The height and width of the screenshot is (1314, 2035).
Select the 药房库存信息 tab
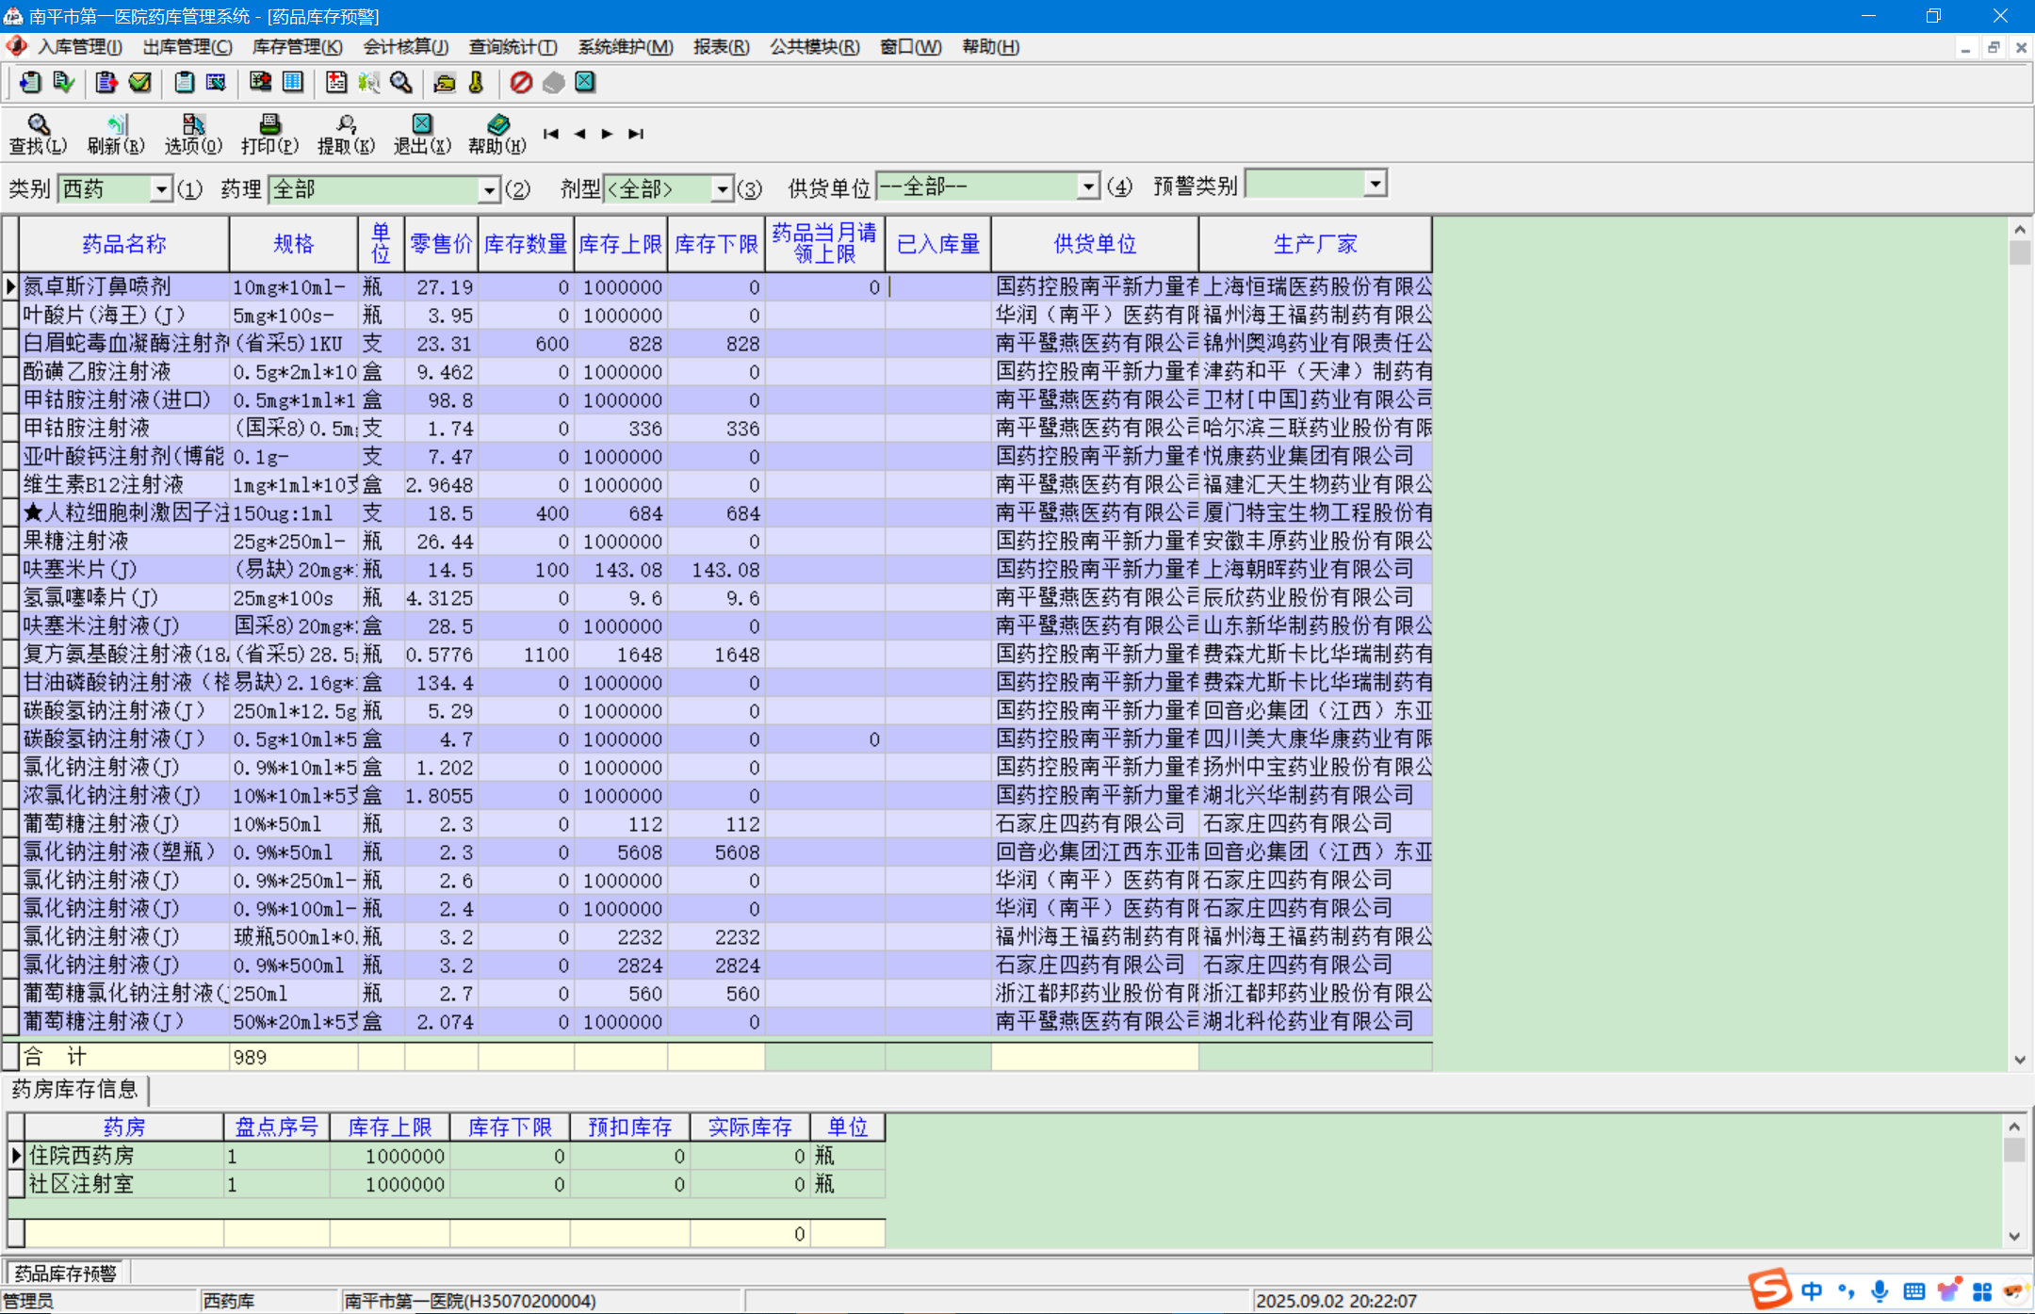click(x=75, y=1090)
